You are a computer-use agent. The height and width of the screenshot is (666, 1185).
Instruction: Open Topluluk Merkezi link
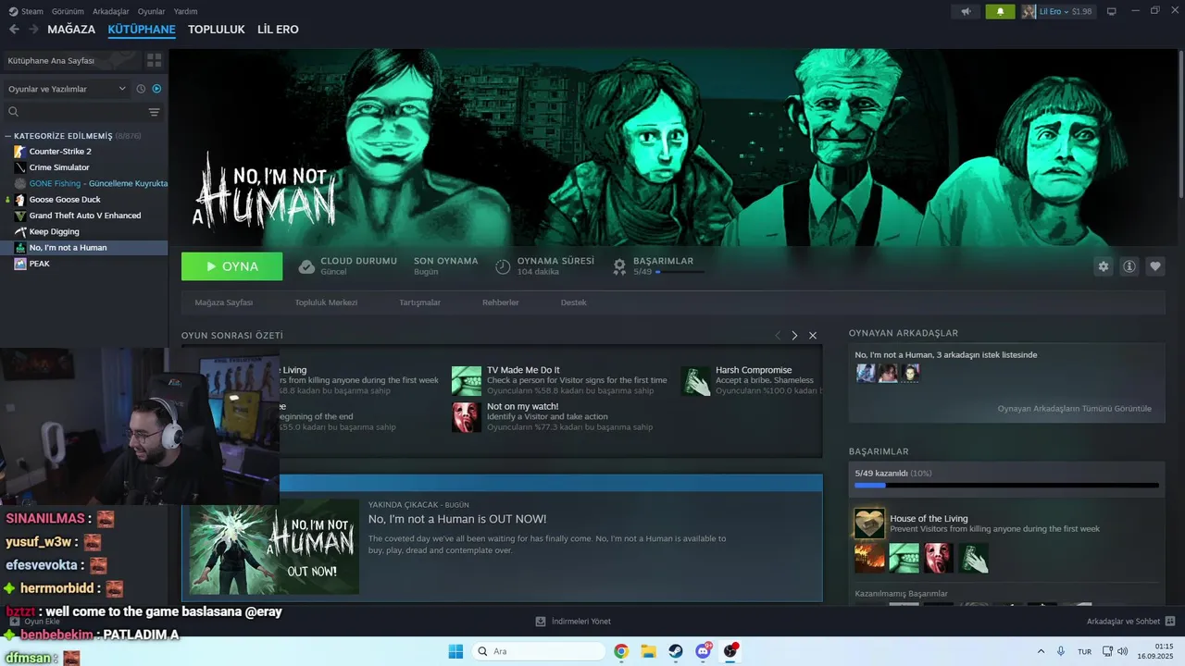pyautogui.click(x=326, y=302)
